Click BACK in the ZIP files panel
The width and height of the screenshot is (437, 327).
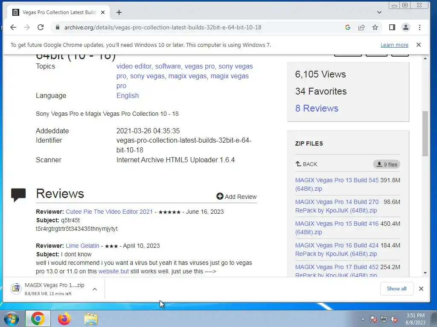point(306,164)
